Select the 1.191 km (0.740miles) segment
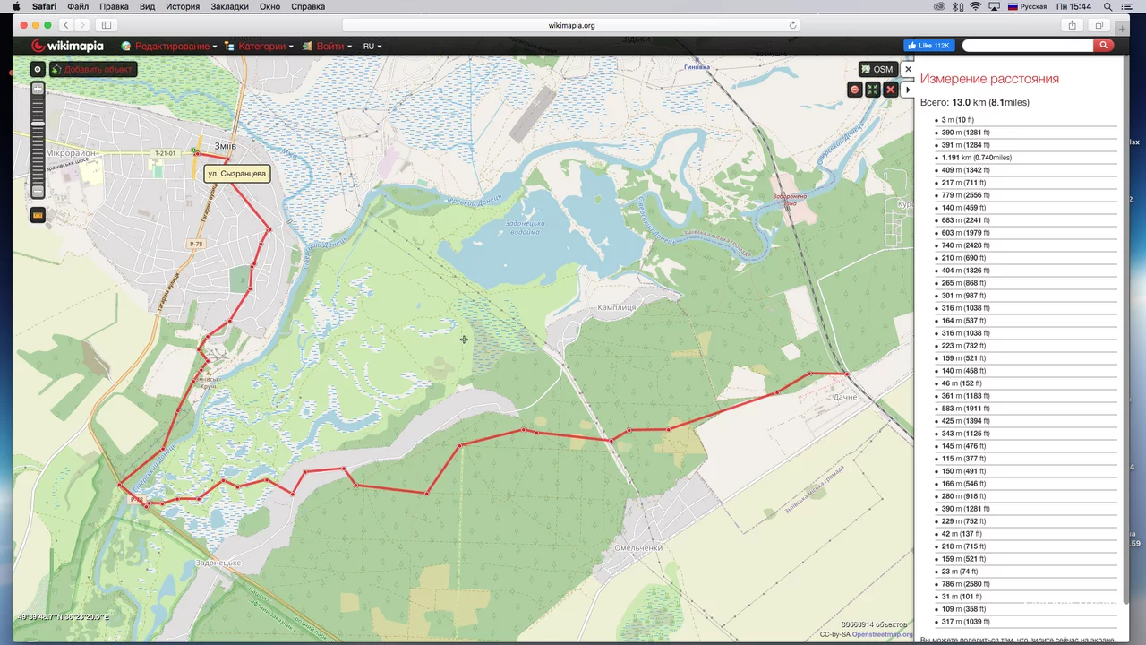 [976, 158]
